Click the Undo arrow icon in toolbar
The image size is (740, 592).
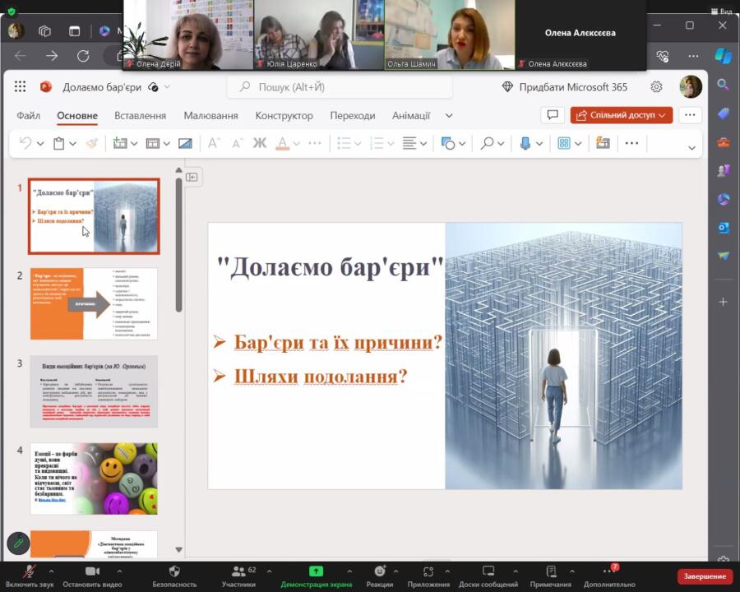25,143
